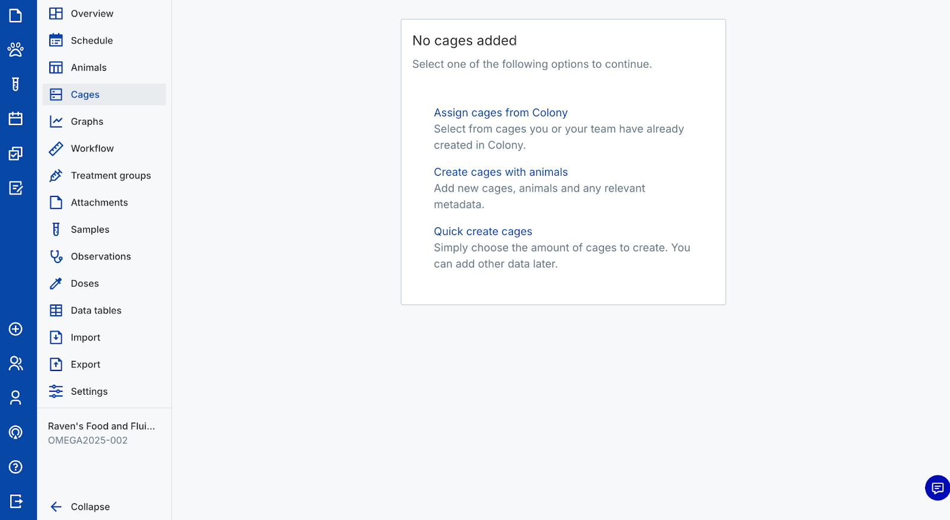Open the team users icon in blue rail
Screen dimensions: 950x520
click(15, 363)
